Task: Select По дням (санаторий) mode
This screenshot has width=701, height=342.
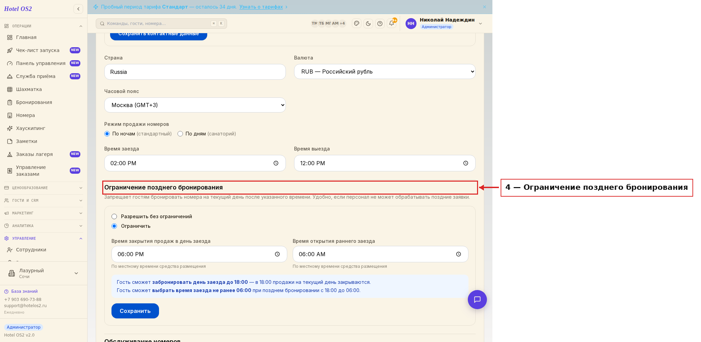Action: click(x=180, y=134)
